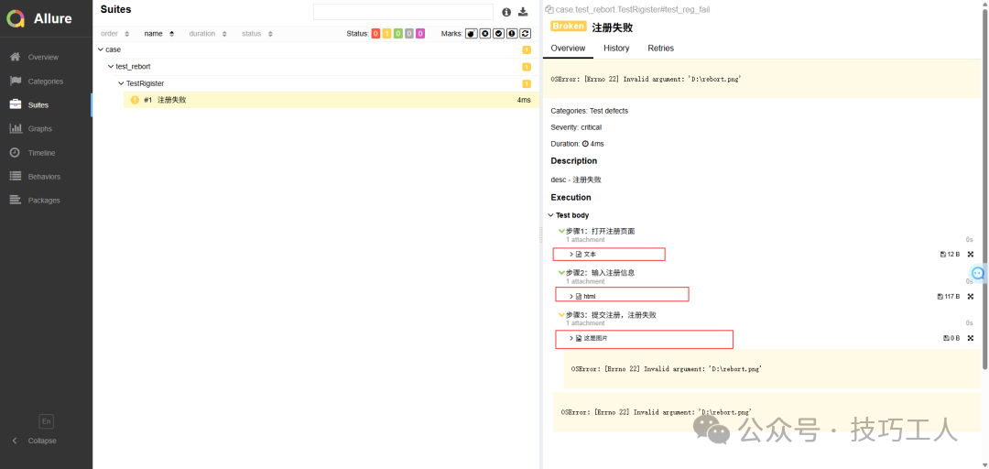Sort suites by status column
The width and height of the screenshot is (989, 469).
click(257, 34)
